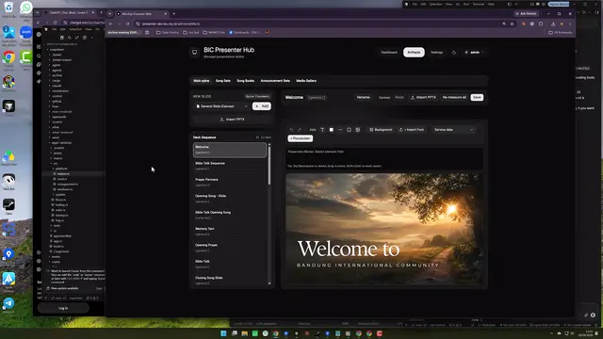Open the Telegram desktop shortcut
The height and width of the screenshot is (339, 603).
(8, 305)
